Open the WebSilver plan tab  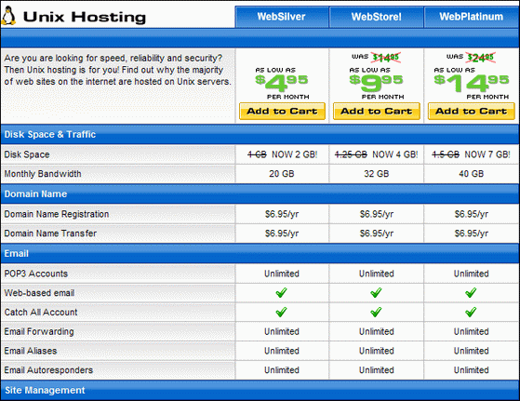coord(282,17)
